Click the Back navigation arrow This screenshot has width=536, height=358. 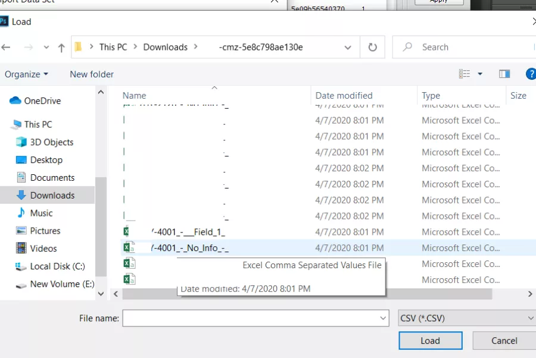click(x=7, y=48)
